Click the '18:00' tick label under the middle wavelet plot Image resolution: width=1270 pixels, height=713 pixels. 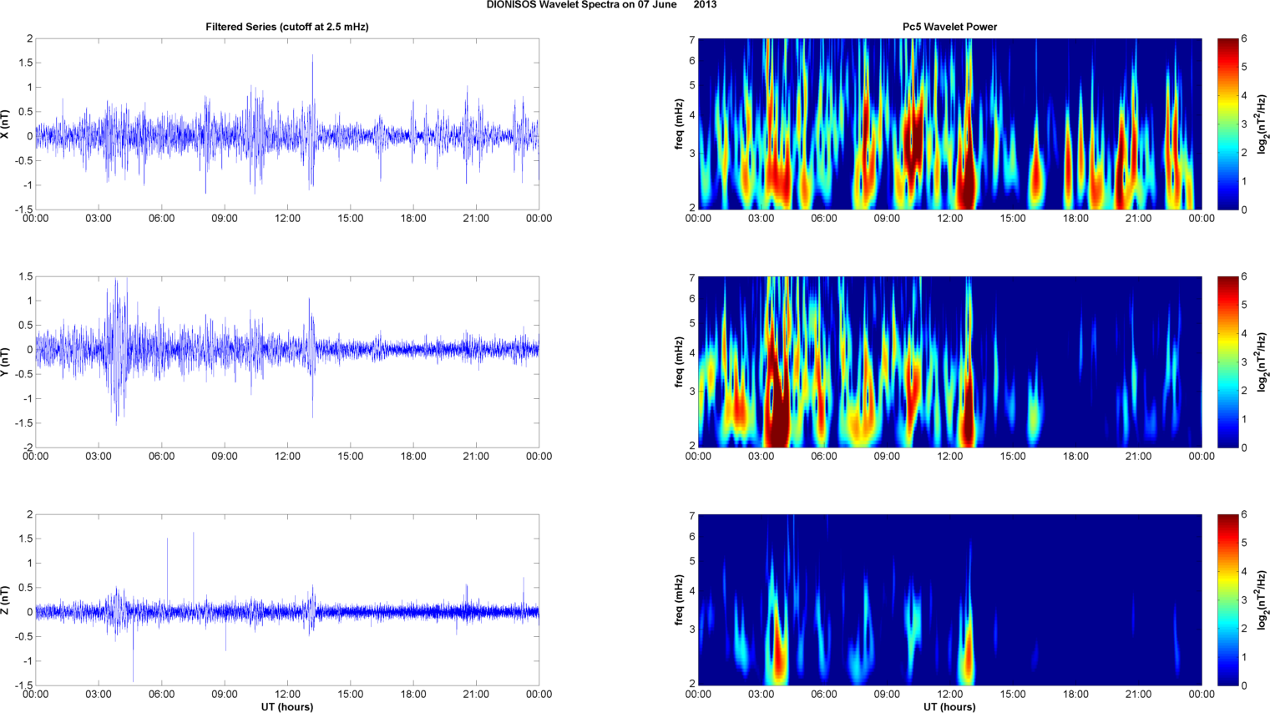[1075, 457]
